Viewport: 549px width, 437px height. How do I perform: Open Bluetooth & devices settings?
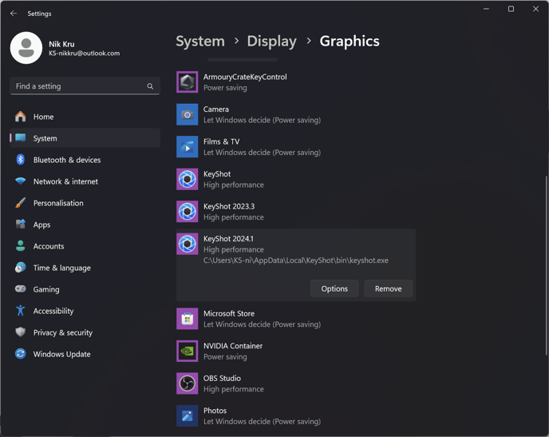85,160
